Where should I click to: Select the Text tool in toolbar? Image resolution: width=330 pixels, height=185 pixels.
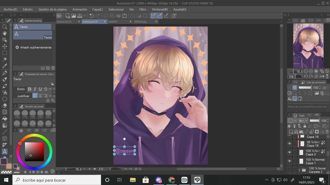tap(5, 151)
